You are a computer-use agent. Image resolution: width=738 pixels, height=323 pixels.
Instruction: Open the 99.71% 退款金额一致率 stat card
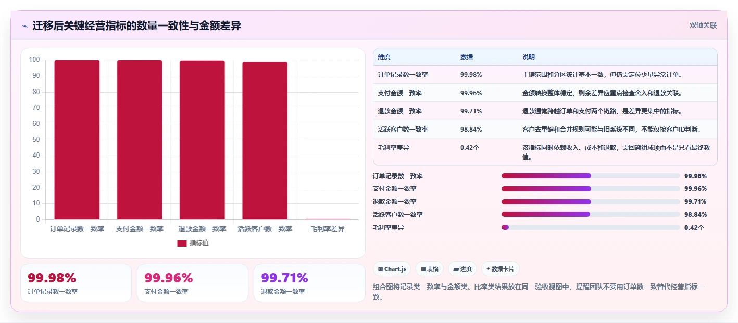tap(309, 283)
